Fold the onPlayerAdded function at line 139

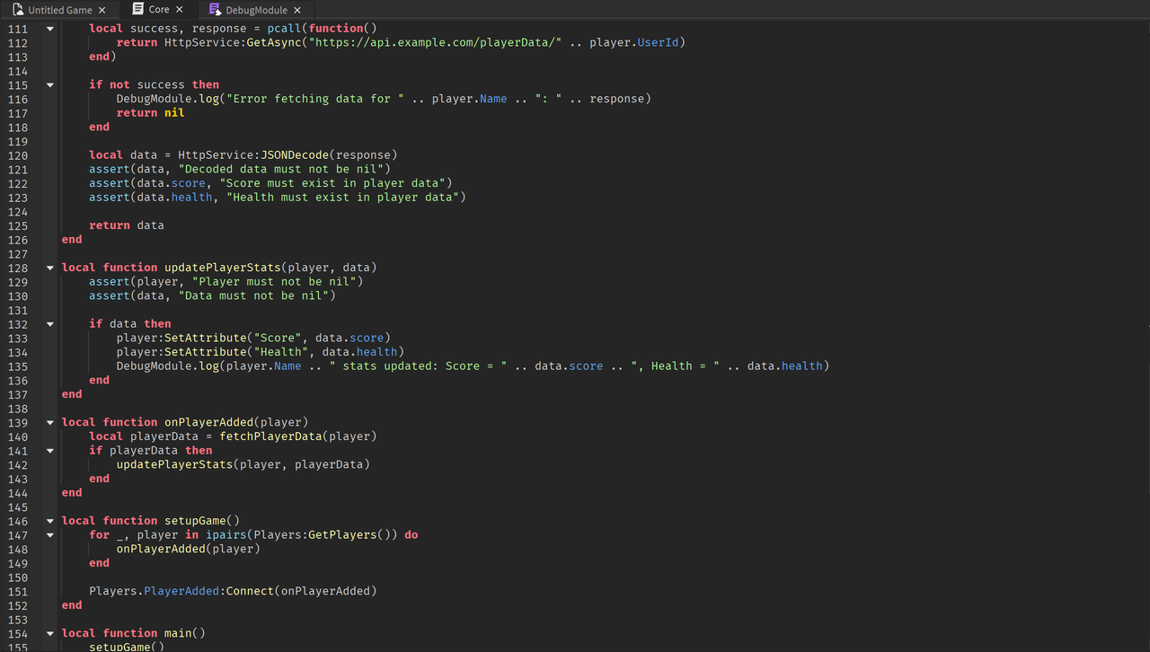[x=50, y=423]
